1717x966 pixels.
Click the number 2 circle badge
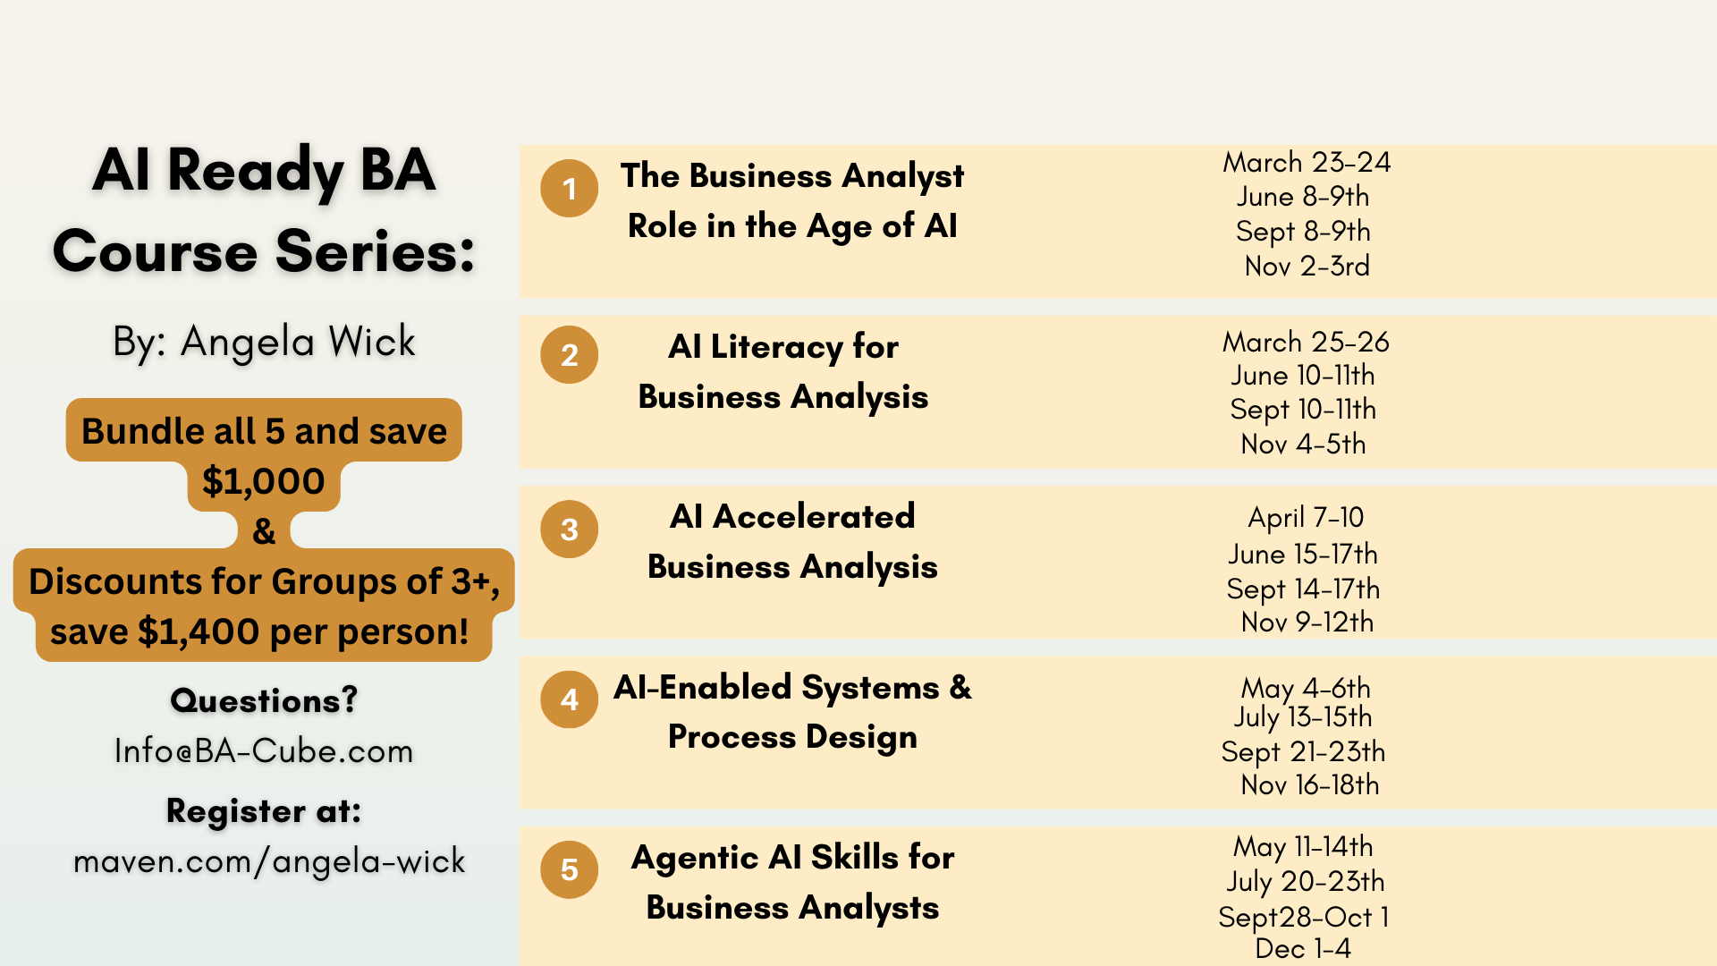coord(569,355)
